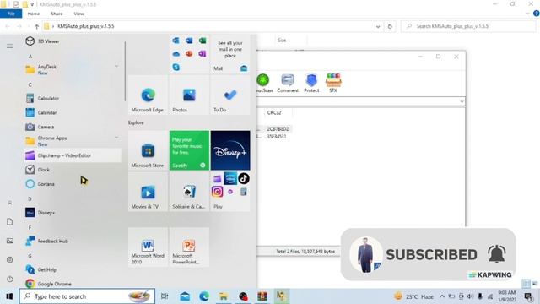The width and height of the screenshot is (540, 304).
Task: Expand the AnyDesk folder
Action: point(73,69)
